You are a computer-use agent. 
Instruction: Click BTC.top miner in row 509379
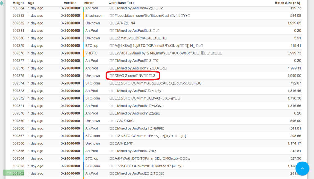(x=92, y=46)
